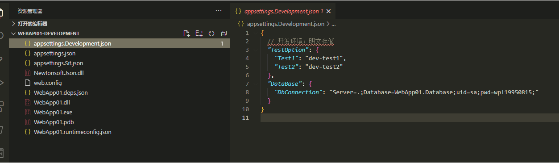559x163 pixels.
Task: Select Newtonsoft.Json.dll in the file tree
Action: coord(120,73)
